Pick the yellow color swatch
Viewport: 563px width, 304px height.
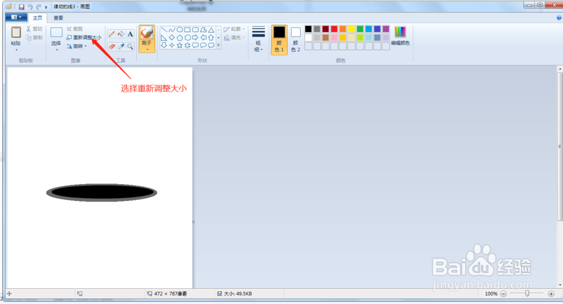point(351,29)
